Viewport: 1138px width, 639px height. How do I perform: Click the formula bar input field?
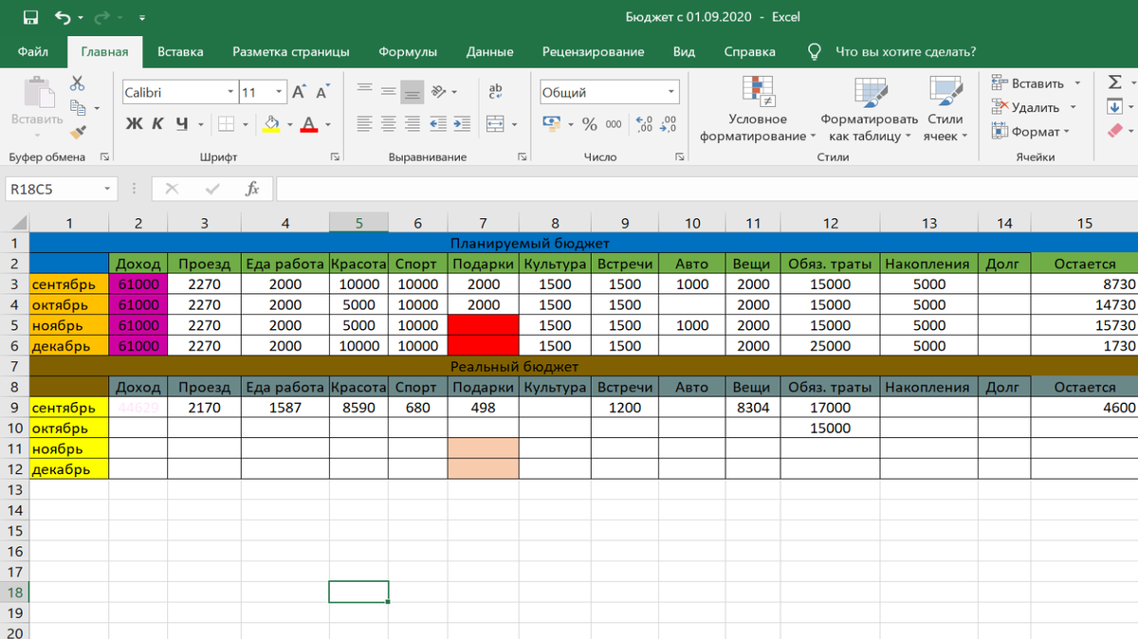(706, 189)
